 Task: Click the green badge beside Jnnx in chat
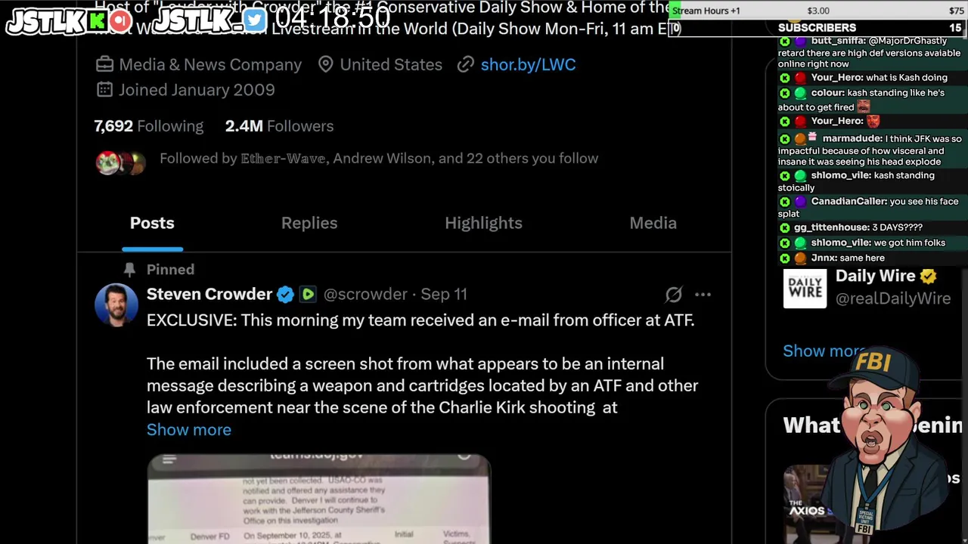coord(784,258)
